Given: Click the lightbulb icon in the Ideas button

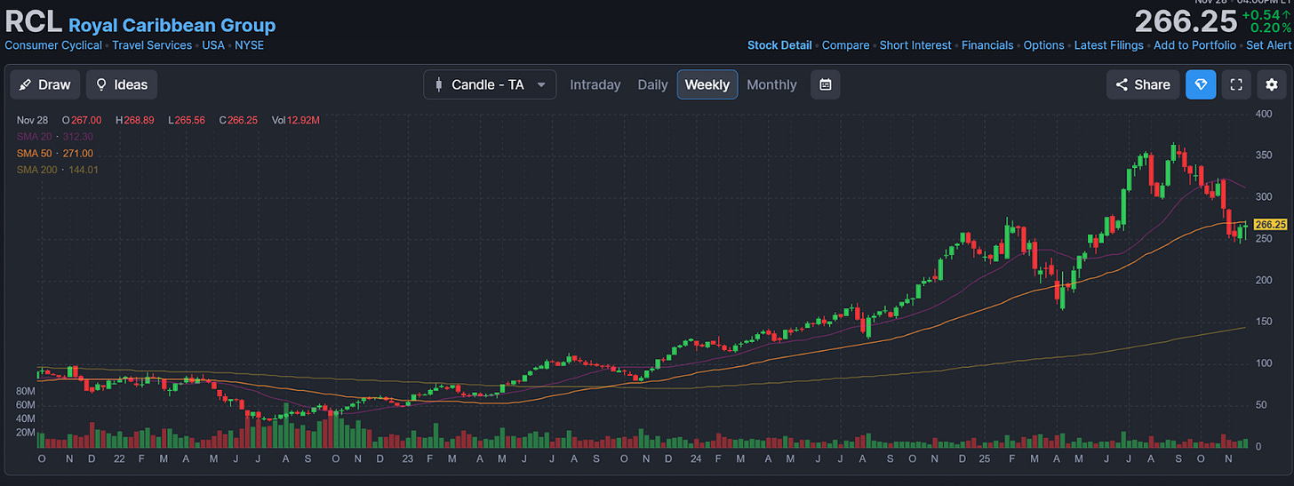Looking at the screenshot, I should pos(101,84).
